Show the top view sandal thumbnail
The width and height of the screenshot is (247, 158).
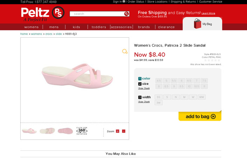click(x=47, y=131)
